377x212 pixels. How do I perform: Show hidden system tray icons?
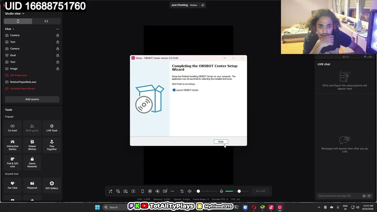pos(319,207)
